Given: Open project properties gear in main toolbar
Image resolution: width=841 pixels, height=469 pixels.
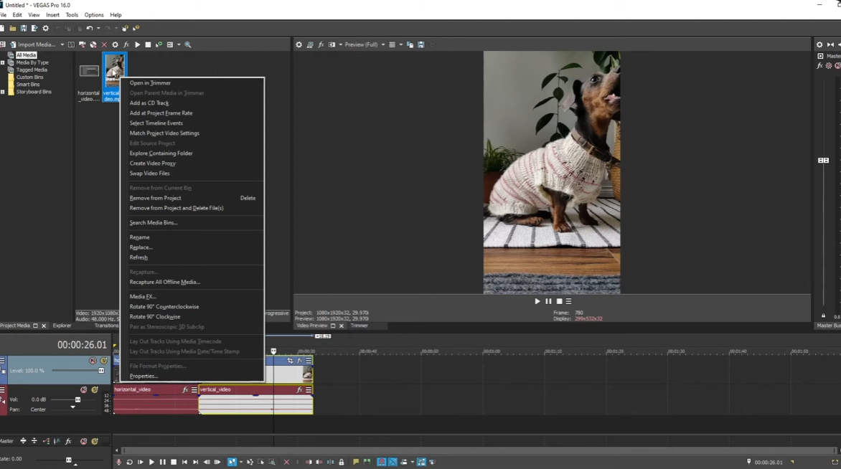Looking at the screenshot, I should 46,29.
